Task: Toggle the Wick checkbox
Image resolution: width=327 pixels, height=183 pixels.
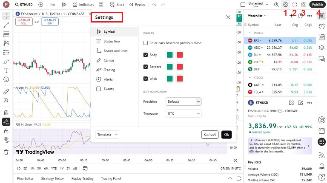Action: point(146,79)
